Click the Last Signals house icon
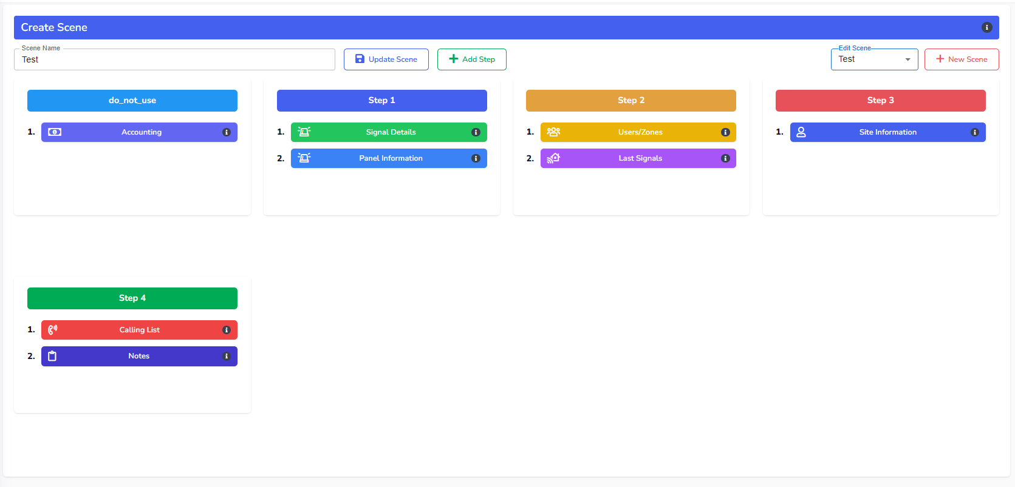Viewport: 1015px width, 487px height. click(553, 158)
